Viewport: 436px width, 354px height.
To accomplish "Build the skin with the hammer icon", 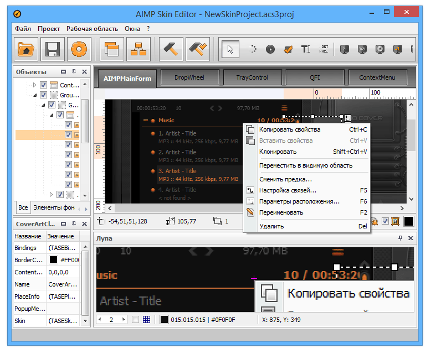I will pos(171,49).
